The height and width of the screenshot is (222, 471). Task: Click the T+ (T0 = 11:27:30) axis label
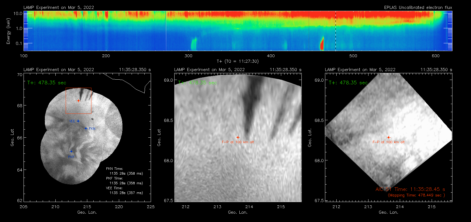click(x=237, y=61)
